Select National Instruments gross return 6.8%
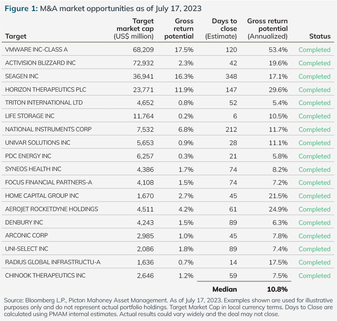This screenshot has width=337, height=321. [x=186, y=129]
